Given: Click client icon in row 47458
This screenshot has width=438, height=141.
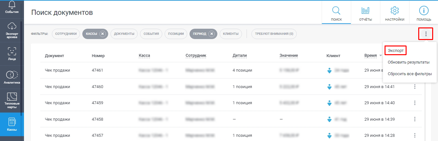Looking at the screenshot, I should click(x=329, y=119).
